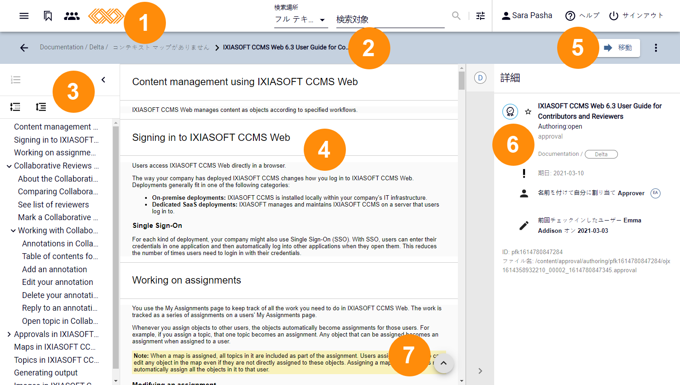The width and height of the screenshot is (680, 385).
Task: Select 'Signing in to IXIASOFT...' TOC entry
Action: click(x=56, y=140)
